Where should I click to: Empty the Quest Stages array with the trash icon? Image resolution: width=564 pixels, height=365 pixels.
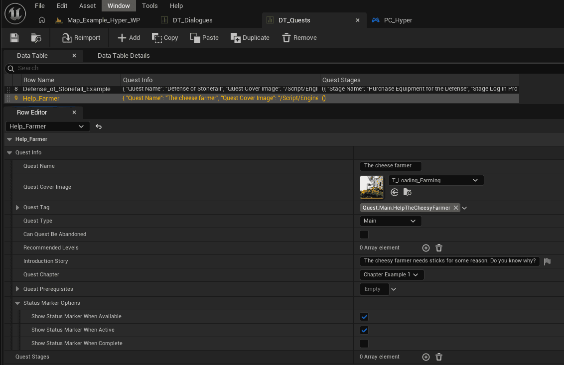point(439,357)
